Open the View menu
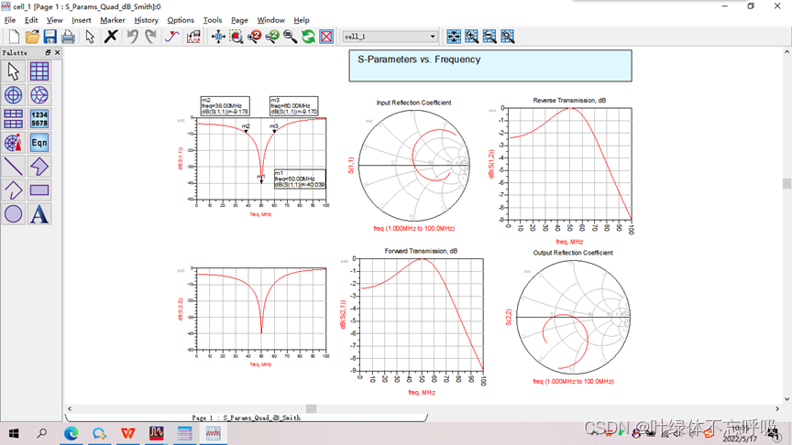Viewport: 792px width, 445px height. tap(55, 20)
